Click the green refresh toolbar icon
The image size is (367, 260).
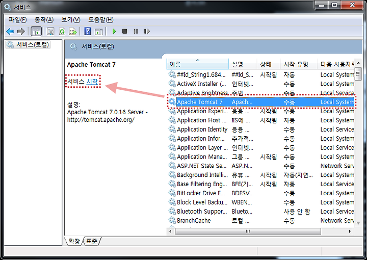point(62,32)
